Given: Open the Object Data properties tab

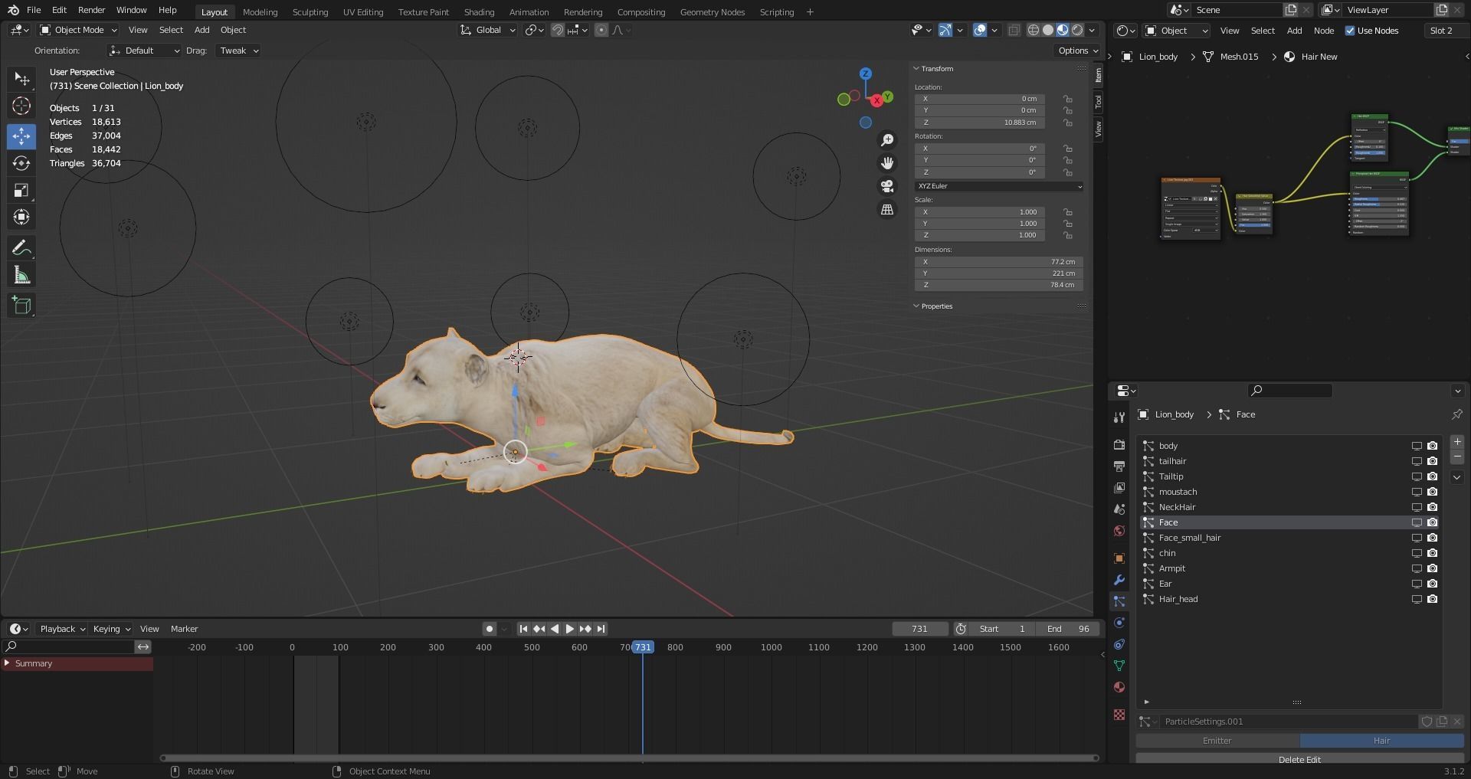Looking at the screenshot, I should [1119, 666].
